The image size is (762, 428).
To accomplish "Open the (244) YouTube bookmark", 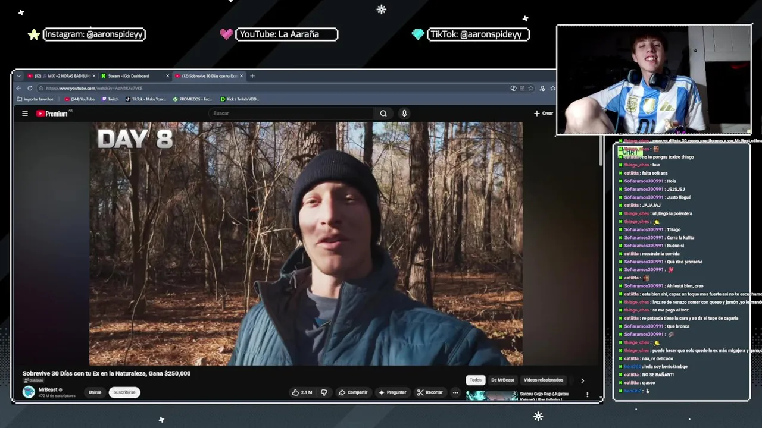I will point(80,99).
